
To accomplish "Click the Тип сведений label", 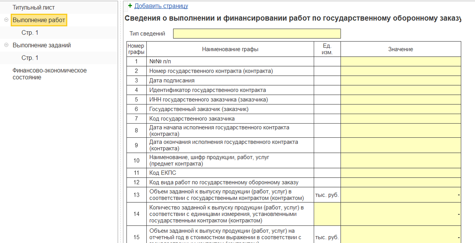I will point(147,34).
